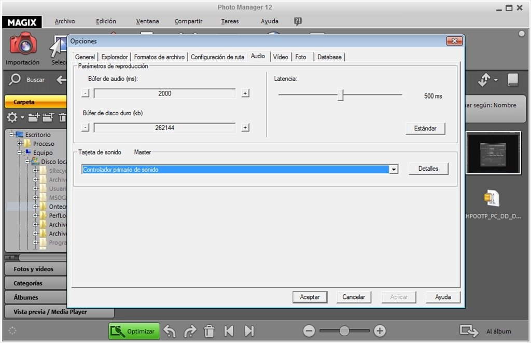Screen dimensions: 531x343
Task: Close the Opciones dialog
Action: (x=454, y=41)
